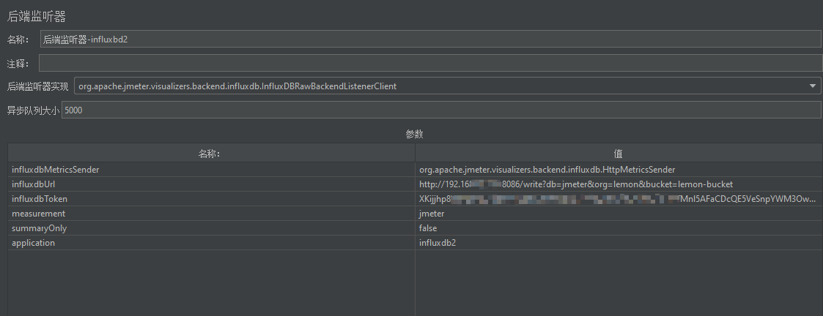Click the jmeter value in the measurement row
823x316 pixels.
(619, 214)
